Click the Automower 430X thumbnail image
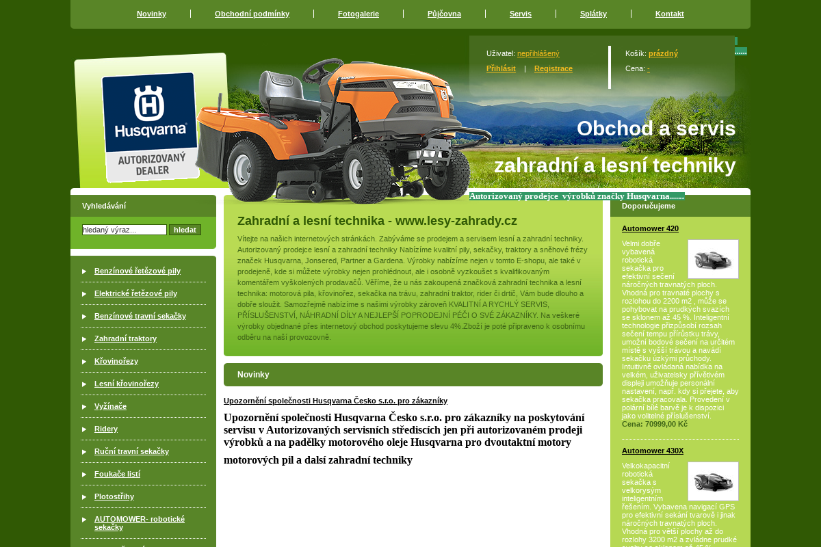The height and width of the screenshot is (547, 821). (713, 481)
